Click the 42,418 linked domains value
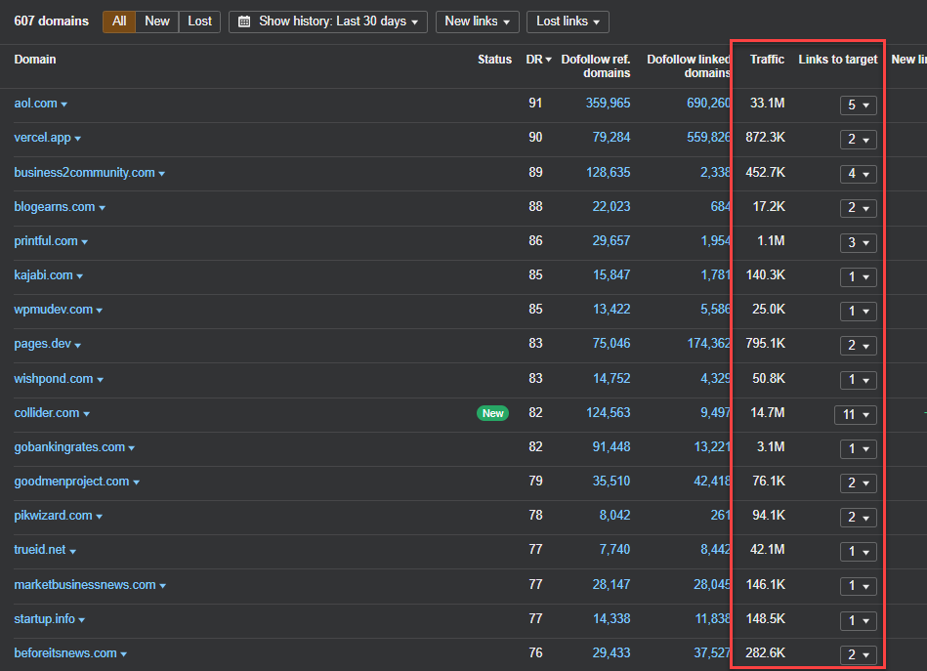Image resolution: width=927 pixels, height=671 pixels. [x=712, y=482]
